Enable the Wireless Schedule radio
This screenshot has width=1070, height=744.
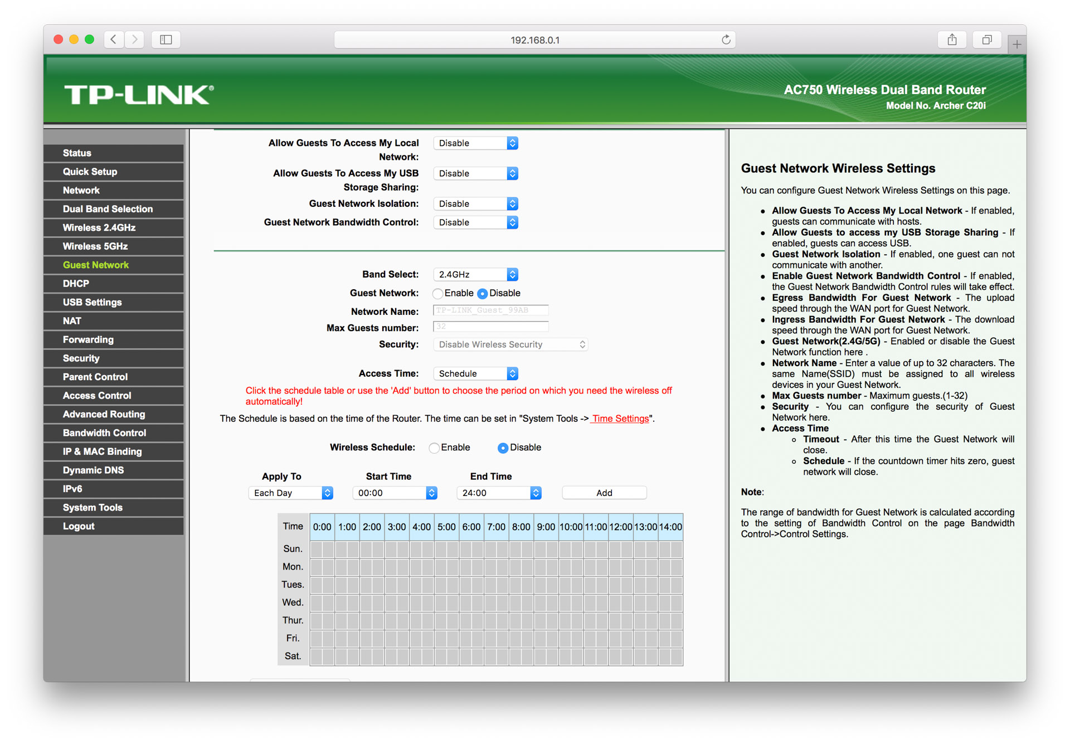click(x=434, y=448)
